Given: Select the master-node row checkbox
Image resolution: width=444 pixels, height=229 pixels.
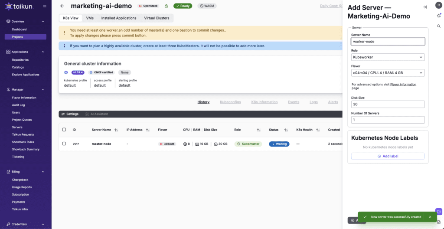Looking at the screenshot, I should pos(64,144).
